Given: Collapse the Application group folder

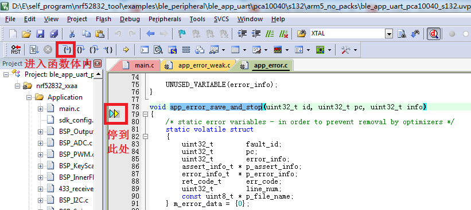Looking at the screenshot, I should pos(29,97).
